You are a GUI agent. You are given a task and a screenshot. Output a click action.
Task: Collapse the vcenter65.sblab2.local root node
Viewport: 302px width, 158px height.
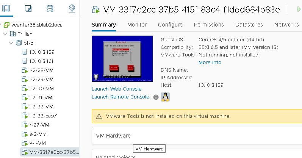tap(1, 25)
